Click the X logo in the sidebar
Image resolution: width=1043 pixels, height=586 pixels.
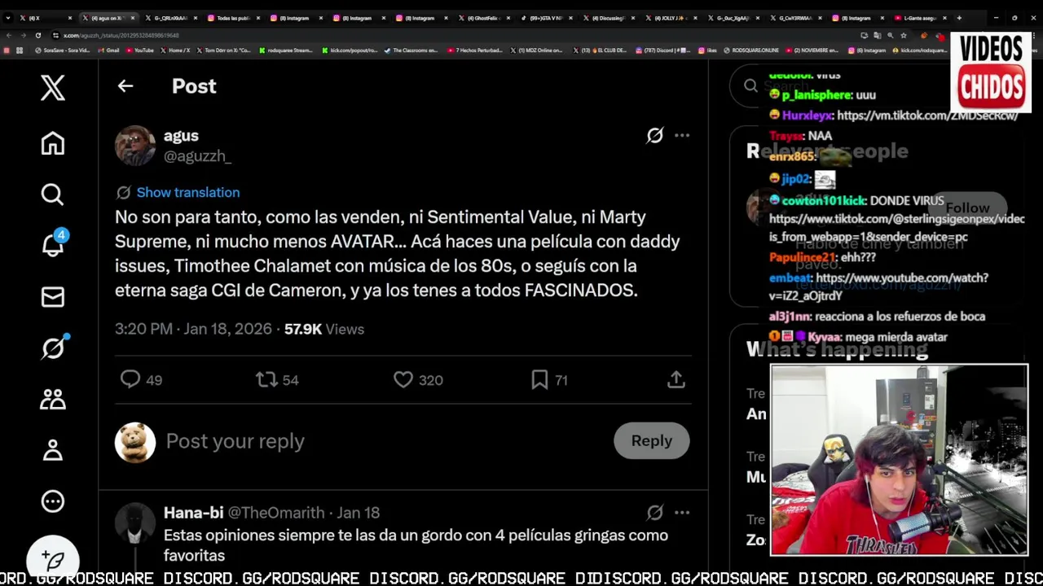[53, 87]
